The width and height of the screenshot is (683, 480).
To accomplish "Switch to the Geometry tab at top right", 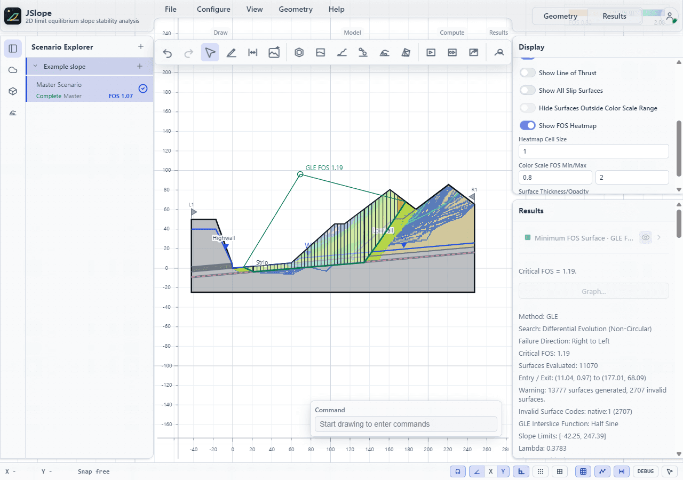I will click(560, 16).
